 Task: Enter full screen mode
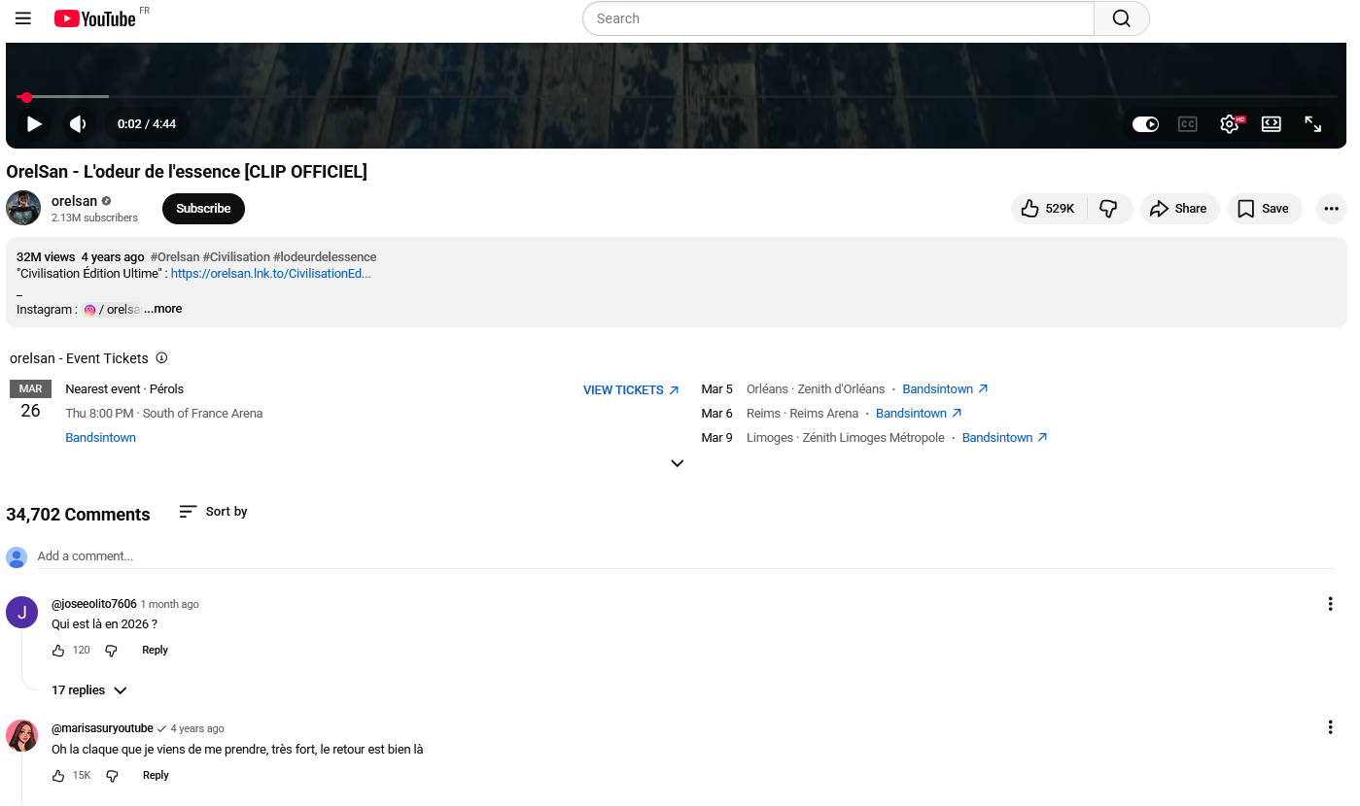point(1313,124)
